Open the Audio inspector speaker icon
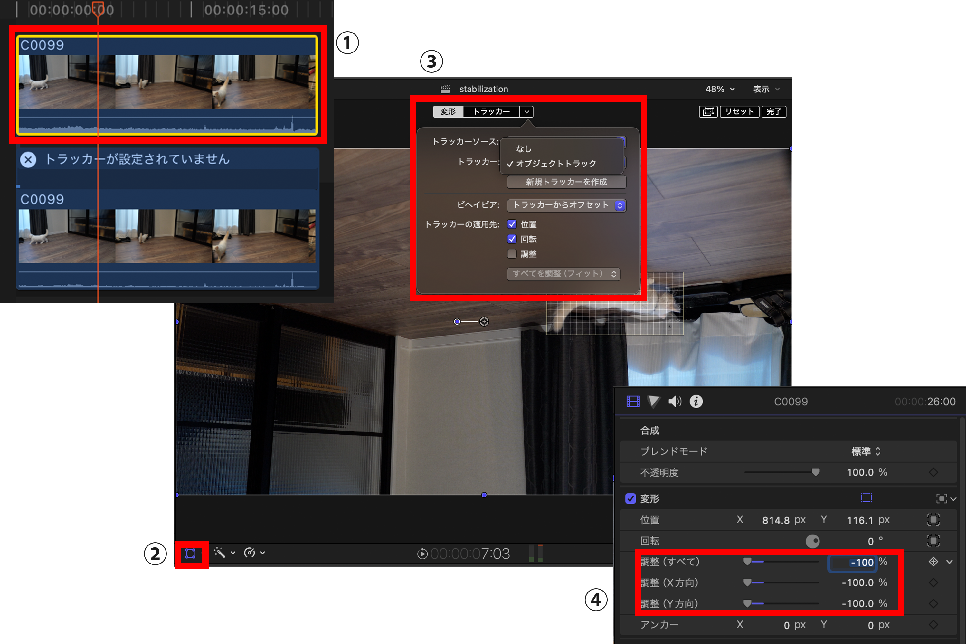 point(675,401)
